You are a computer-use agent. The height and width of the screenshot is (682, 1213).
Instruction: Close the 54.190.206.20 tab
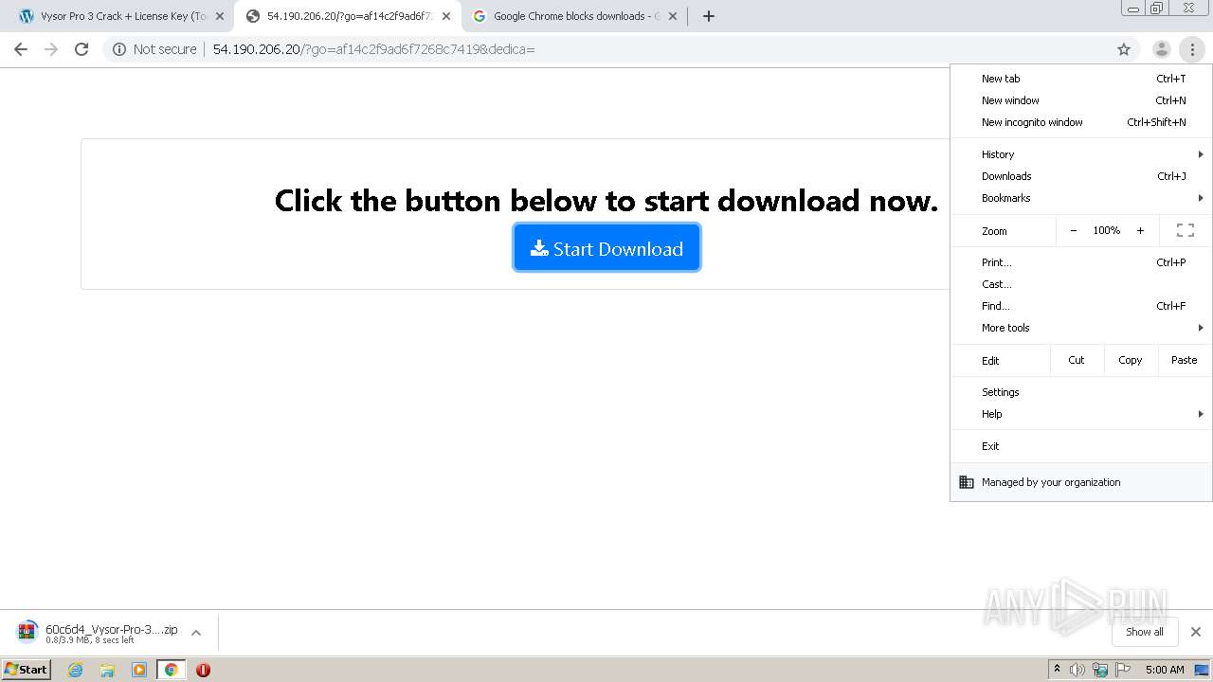[x=446, y=16]
